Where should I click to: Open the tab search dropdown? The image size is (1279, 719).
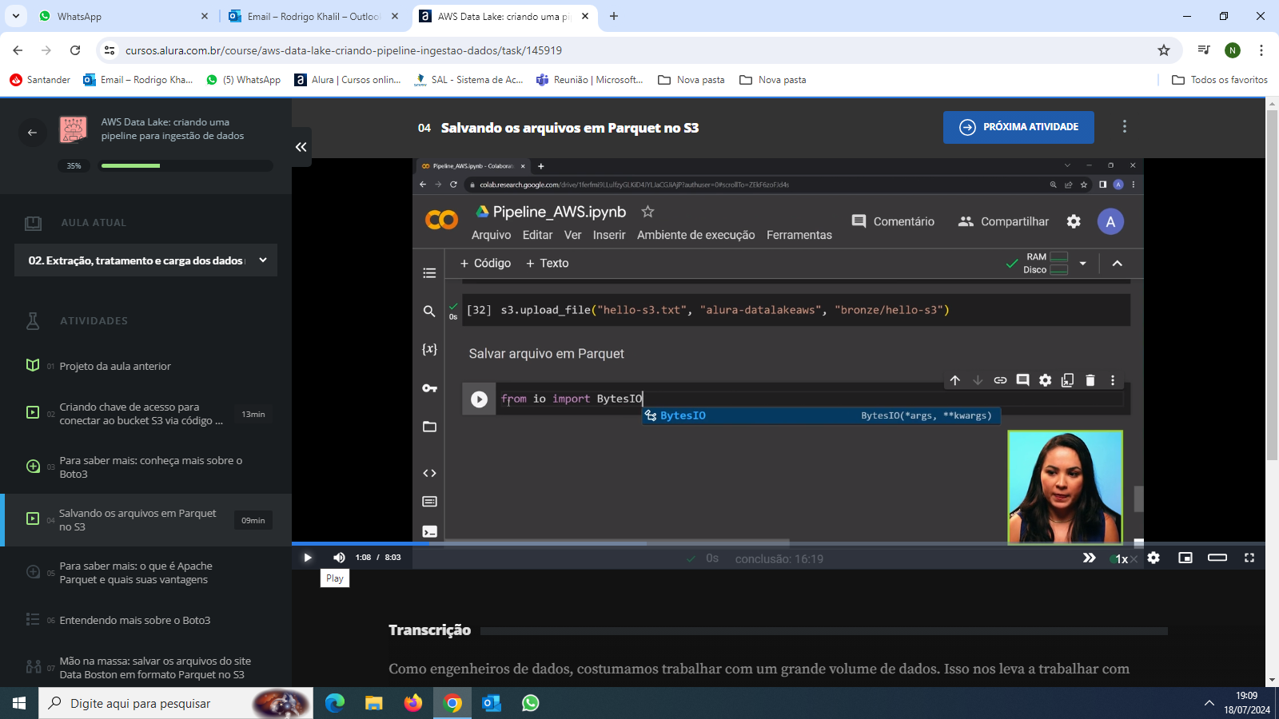pos(16,16)
